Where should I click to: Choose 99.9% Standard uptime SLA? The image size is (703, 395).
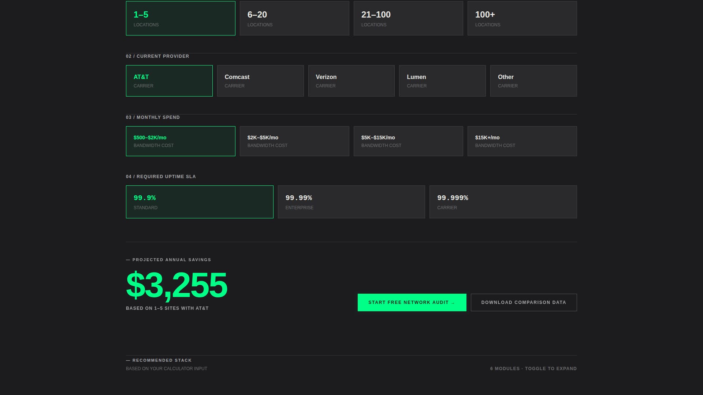point(200,202)
